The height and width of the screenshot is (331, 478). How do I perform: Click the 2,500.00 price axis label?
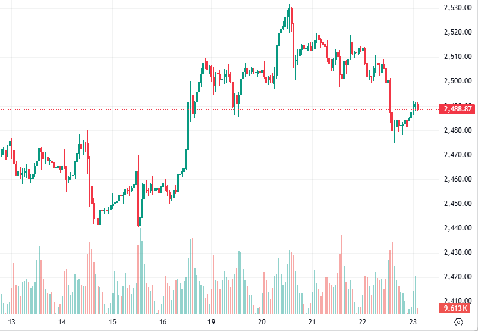458,81
